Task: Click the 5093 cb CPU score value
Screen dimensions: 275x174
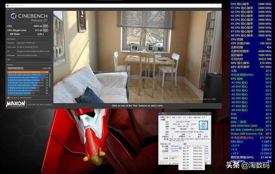Action: (x=38, y=26)
